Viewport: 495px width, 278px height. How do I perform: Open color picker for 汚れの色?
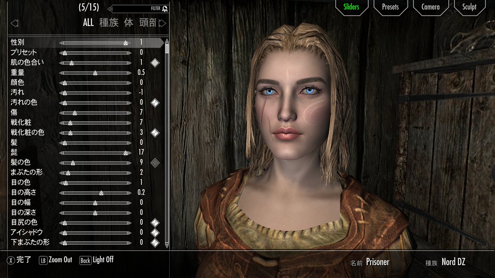point(155,103)
